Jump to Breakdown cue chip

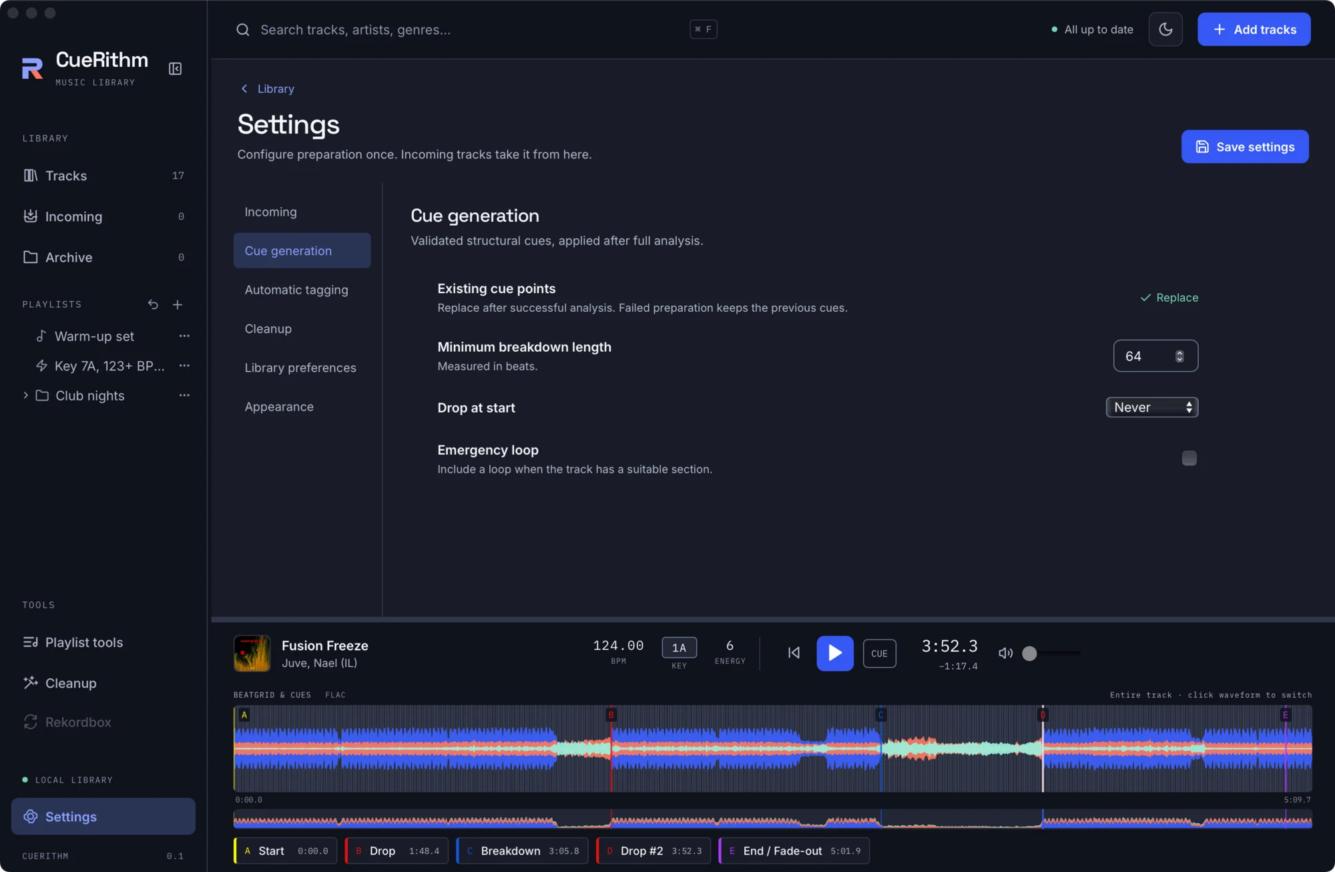click(x=523, y=851)
